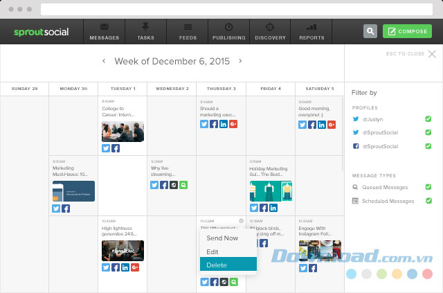
Task: Choose Send Now from context menu
Action: click(222, 238)
